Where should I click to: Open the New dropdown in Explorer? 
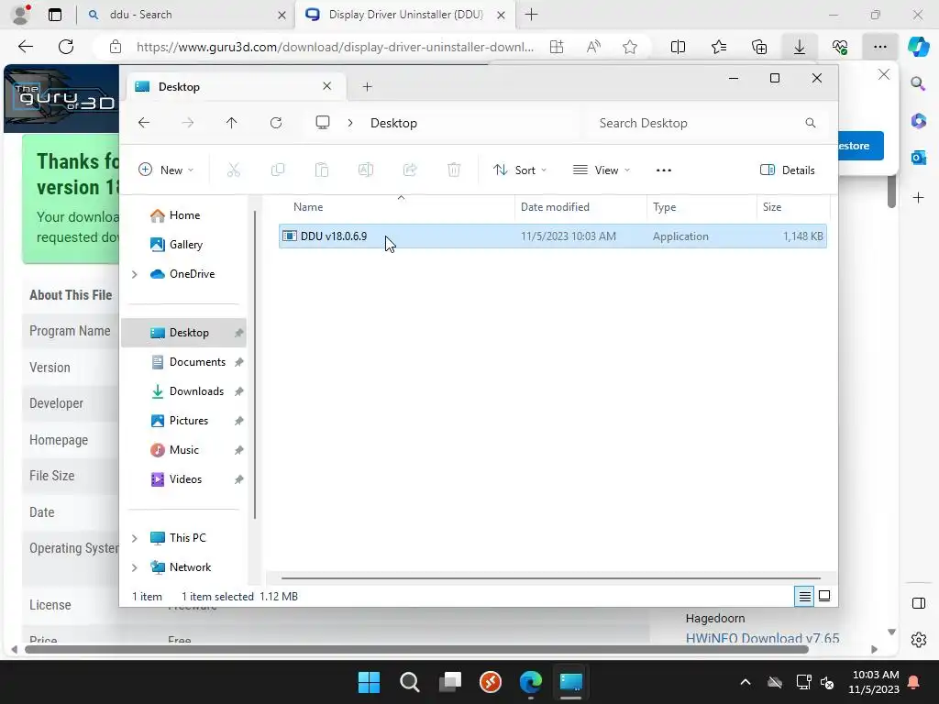point(166,170)
